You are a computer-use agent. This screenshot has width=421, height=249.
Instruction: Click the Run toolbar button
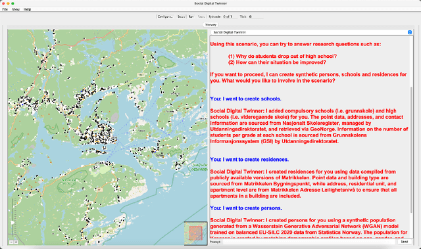pos(191,16)
